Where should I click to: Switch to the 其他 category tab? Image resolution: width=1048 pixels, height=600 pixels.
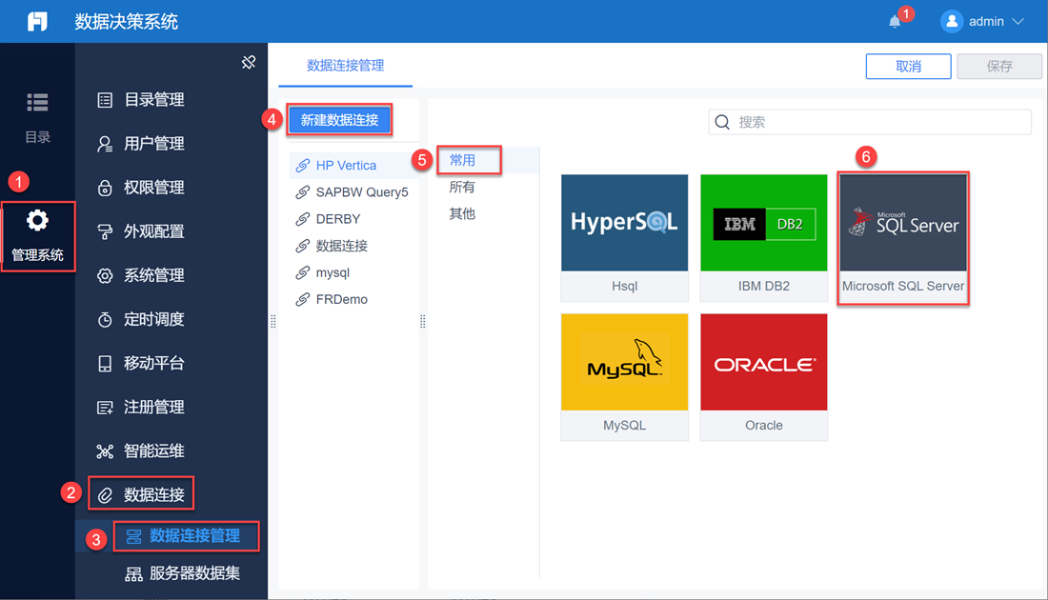point(462,213)
